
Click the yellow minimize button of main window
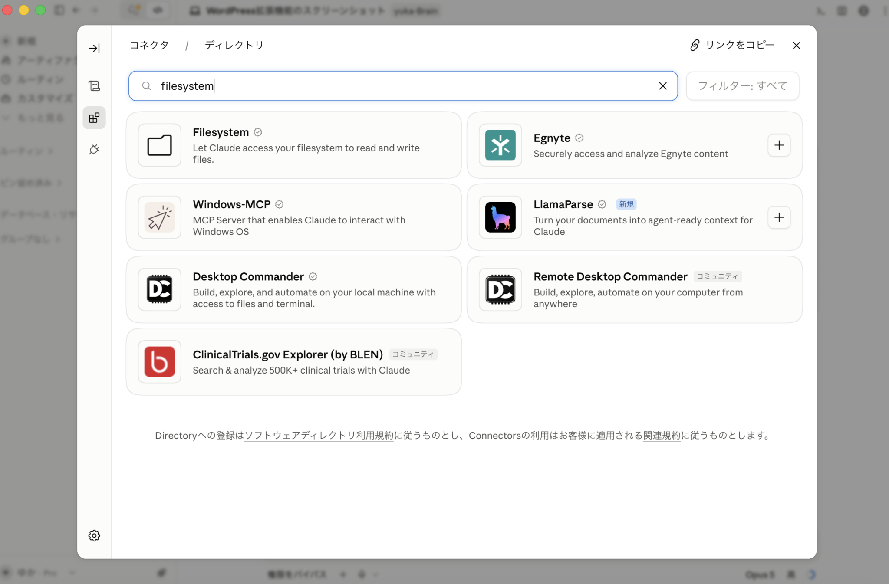pos(24,10)
